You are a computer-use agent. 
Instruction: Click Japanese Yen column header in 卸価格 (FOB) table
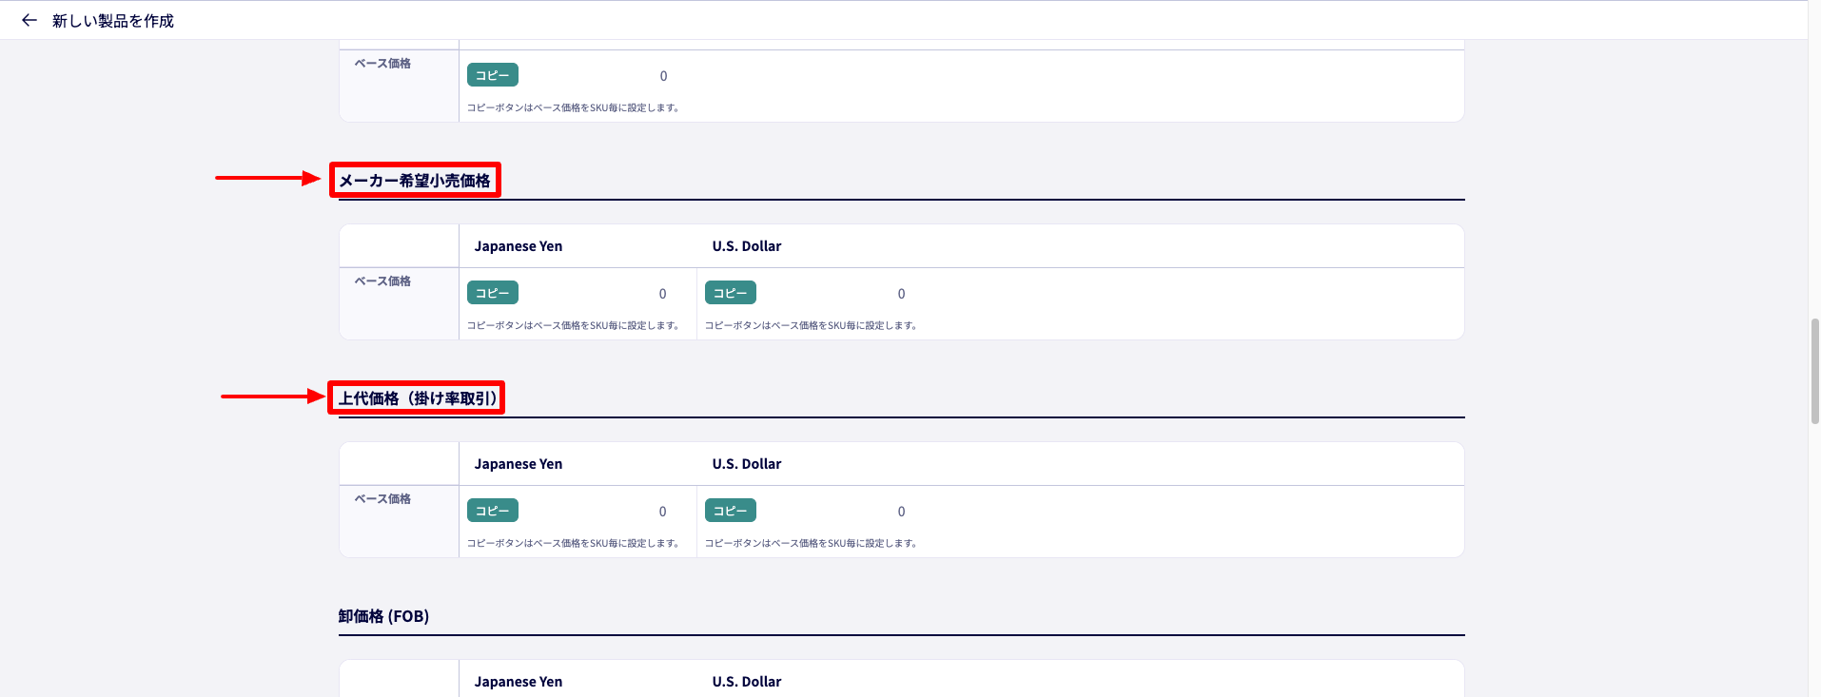(519, 682)
